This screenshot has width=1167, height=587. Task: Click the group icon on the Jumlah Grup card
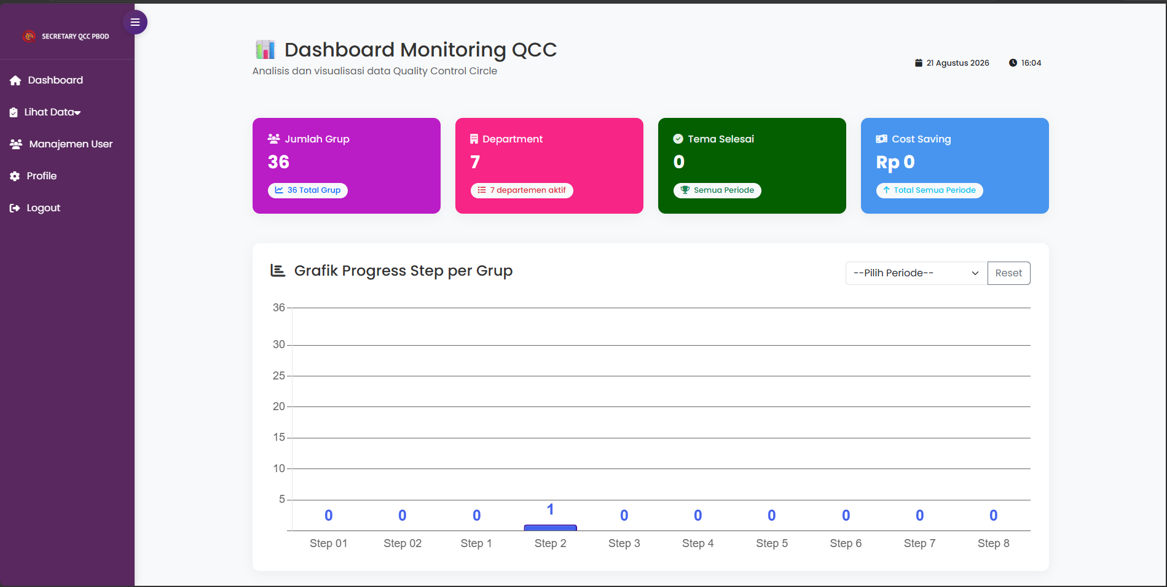(x=273, y=139)
